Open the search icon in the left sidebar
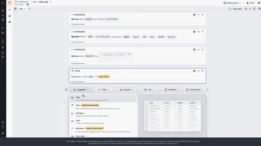Viewport: 261px width, 146px height. click(x=3, y=15)
